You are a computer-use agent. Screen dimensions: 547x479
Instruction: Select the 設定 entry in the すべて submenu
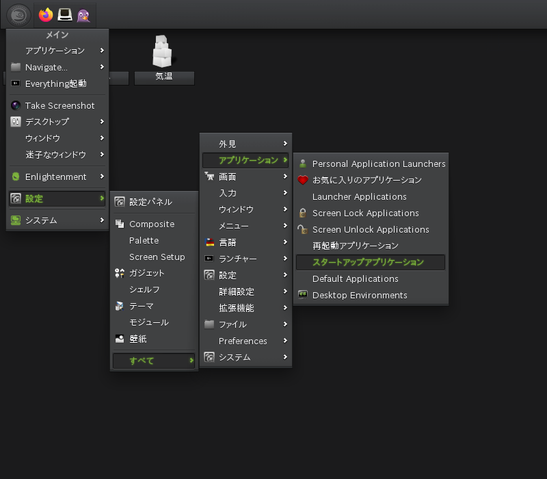pyautogui.click(x=245, y=275)
